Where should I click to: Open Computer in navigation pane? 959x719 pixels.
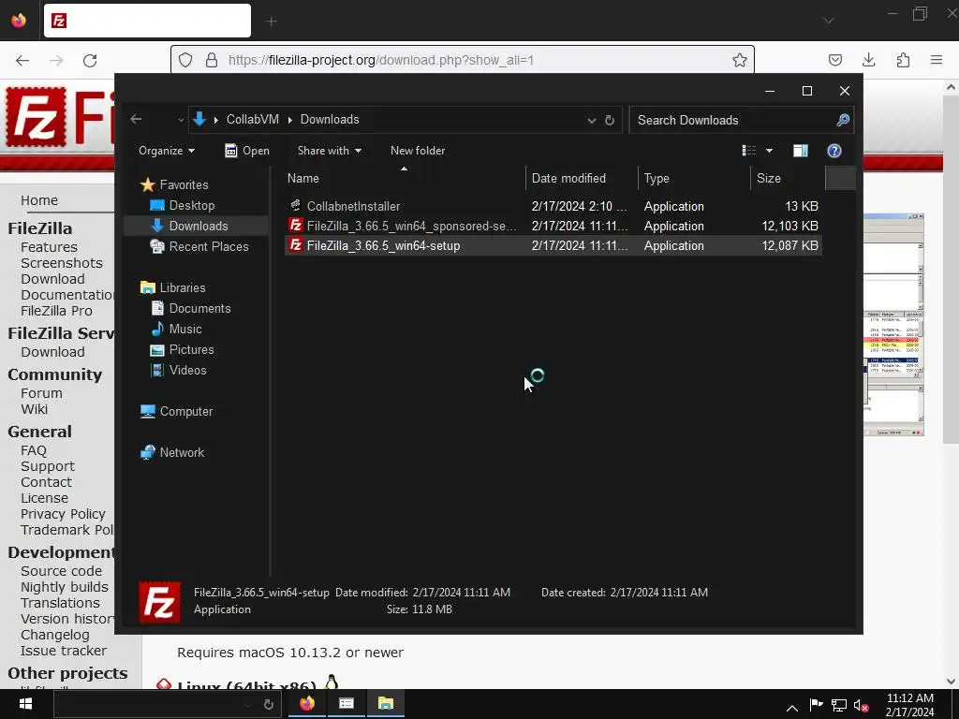coord(186,412)
